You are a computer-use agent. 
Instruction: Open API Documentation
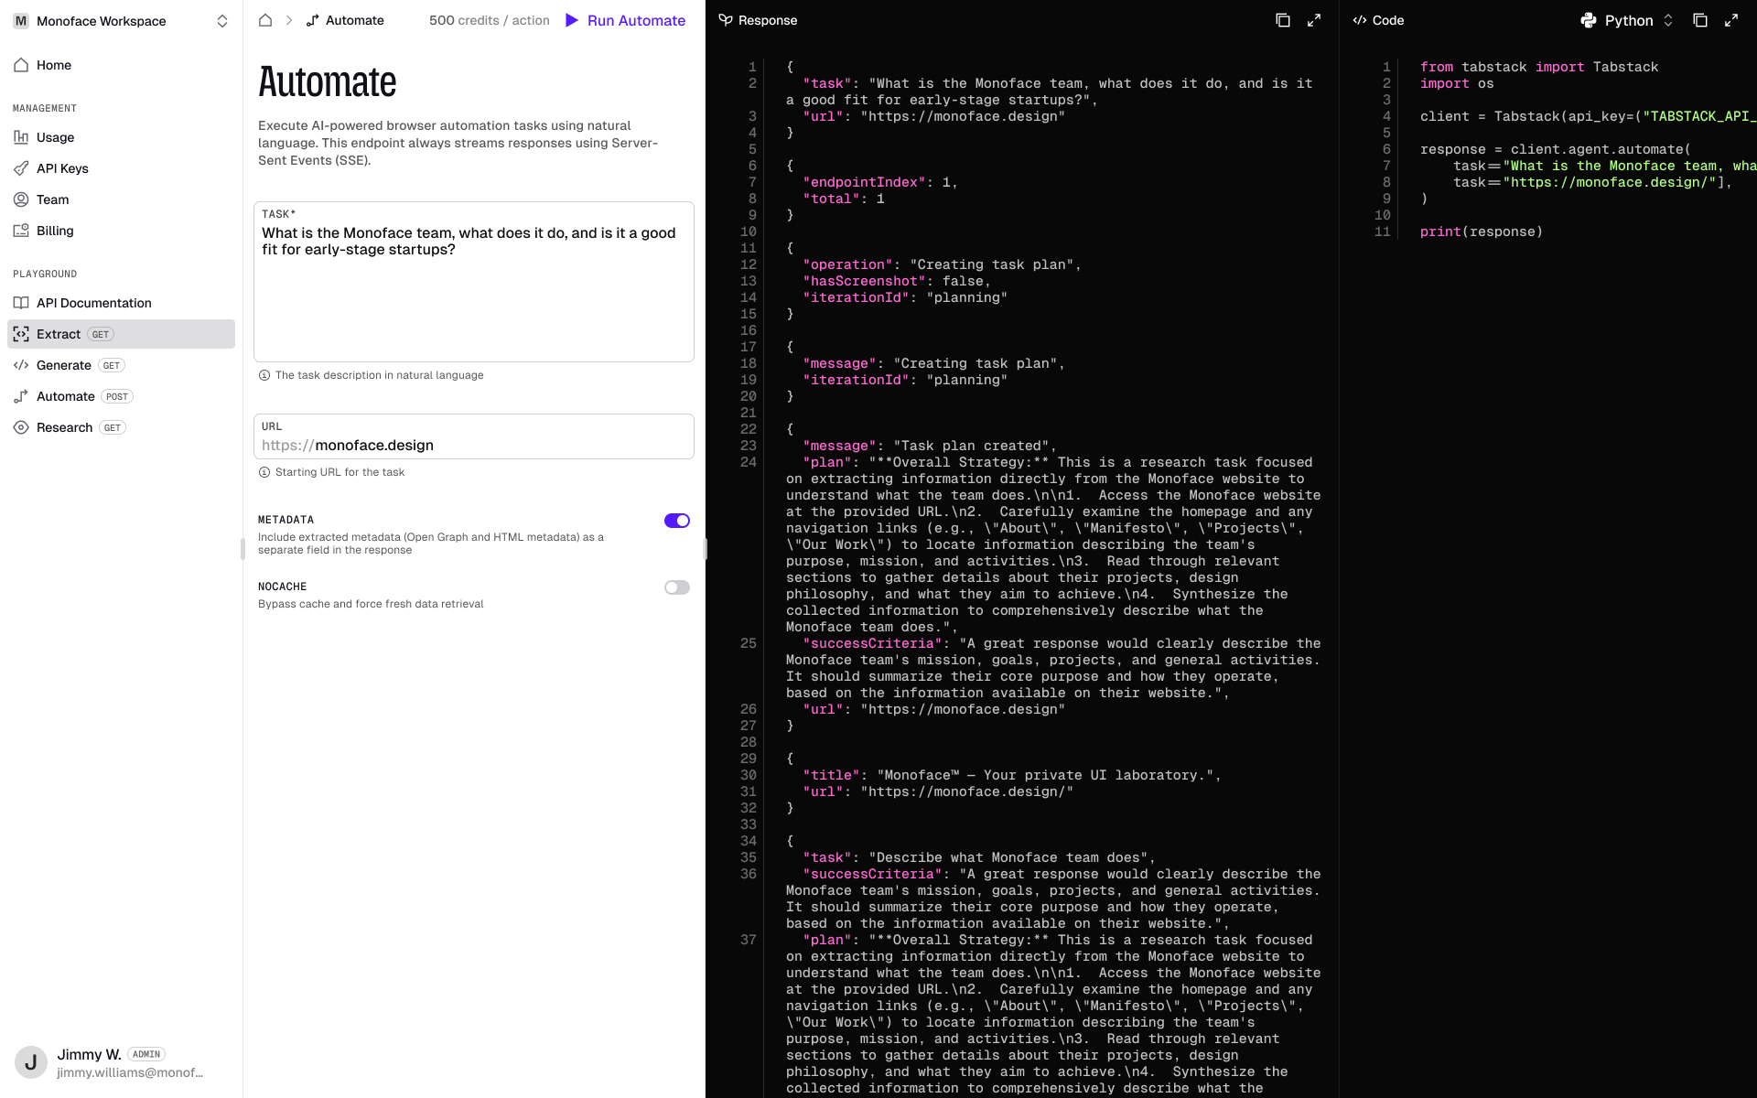point(121,303)
